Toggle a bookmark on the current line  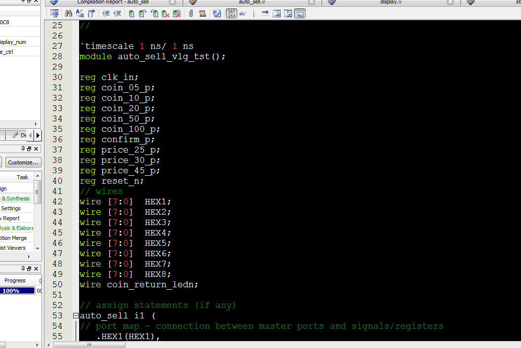(131, 14)
